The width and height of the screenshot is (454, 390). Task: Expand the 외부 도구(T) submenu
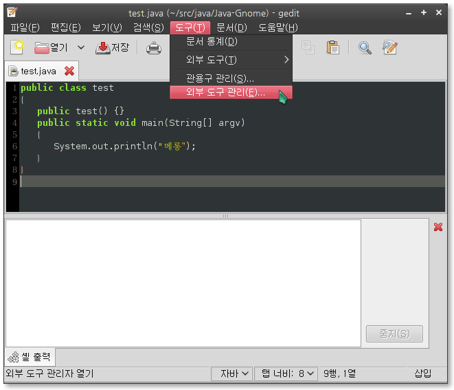231,60
